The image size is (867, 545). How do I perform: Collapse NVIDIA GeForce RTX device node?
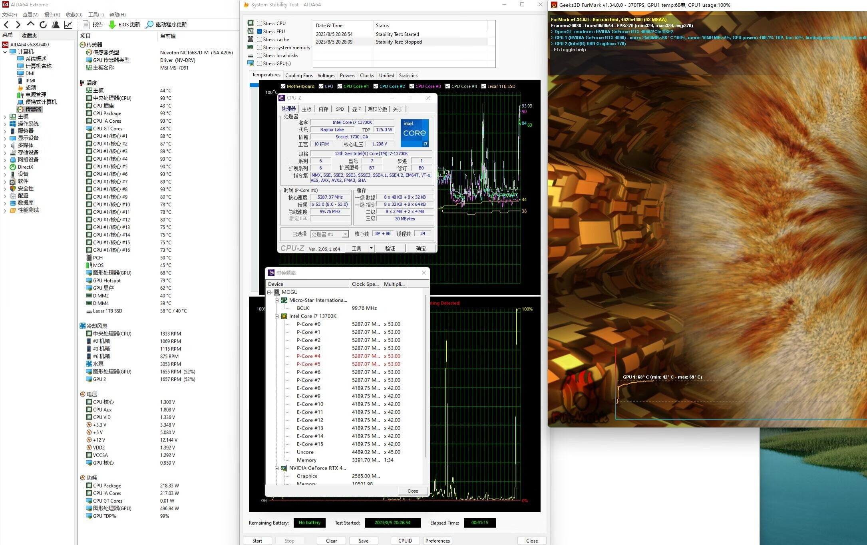pyautogui.click(x=276, y=468)
